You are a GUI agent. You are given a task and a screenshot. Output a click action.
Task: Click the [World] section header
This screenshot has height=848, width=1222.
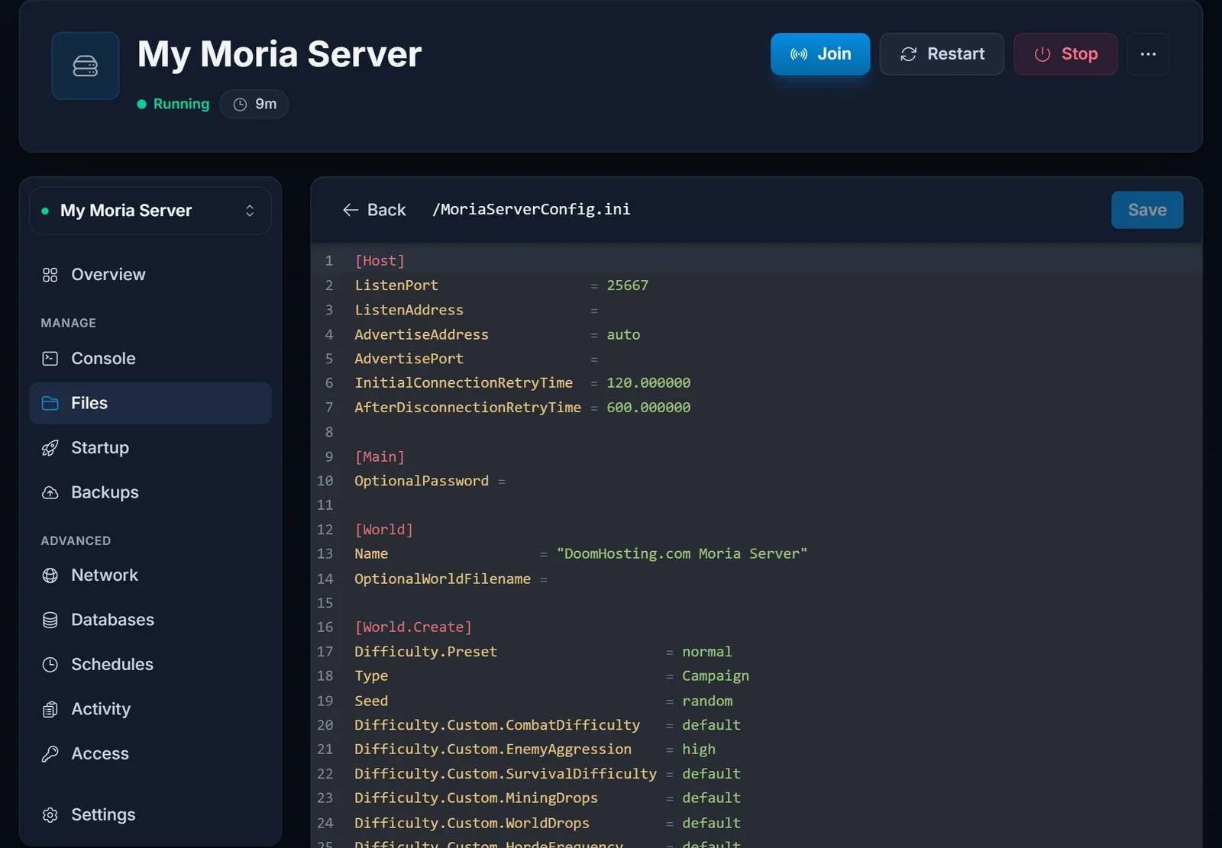(x=383, y=530)
